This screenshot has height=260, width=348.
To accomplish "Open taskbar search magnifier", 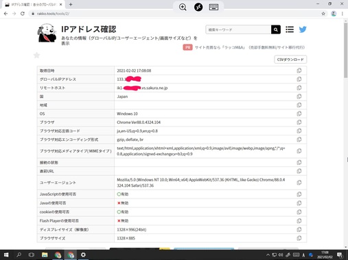I will pos(19,255).
